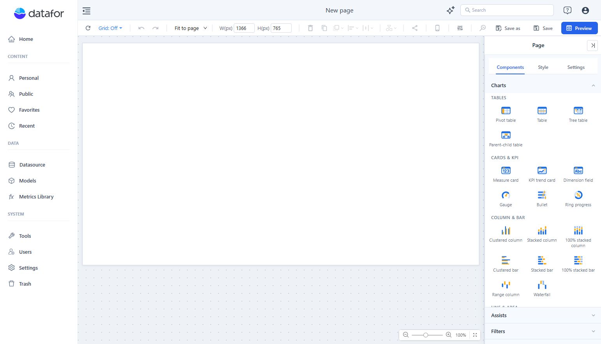Select the Components tab
This screenshot has width=601, height=344.
click(510, 67)
